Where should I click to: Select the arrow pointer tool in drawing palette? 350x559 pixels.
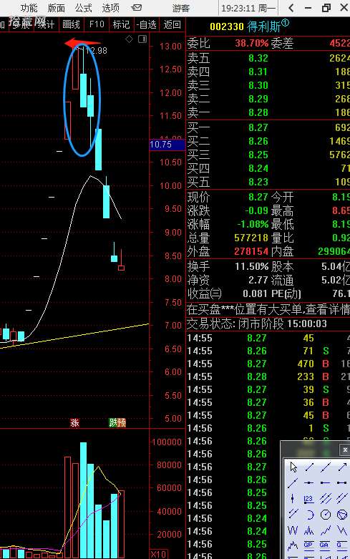click(293, 467)
